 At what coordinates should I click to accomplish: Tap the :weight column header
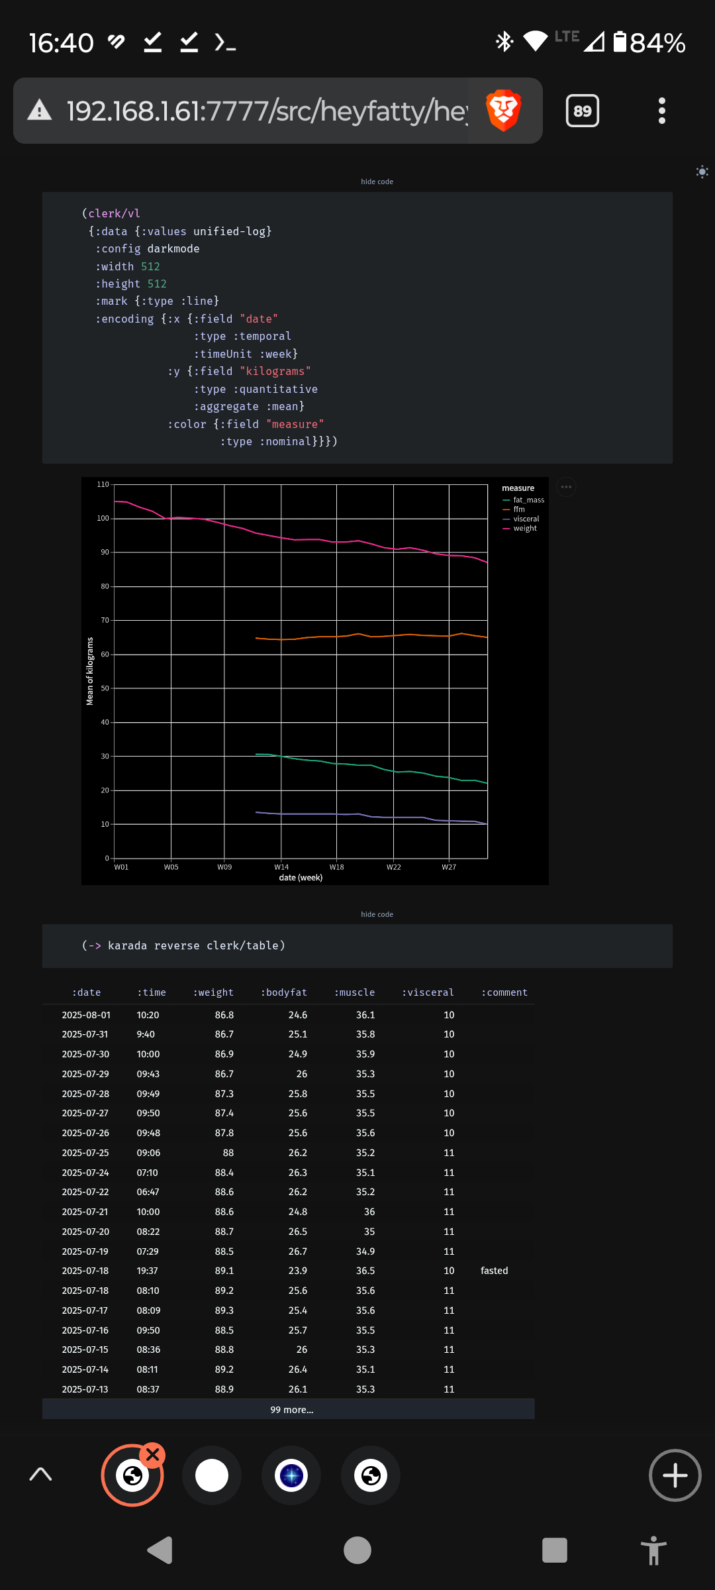(213, 992)
